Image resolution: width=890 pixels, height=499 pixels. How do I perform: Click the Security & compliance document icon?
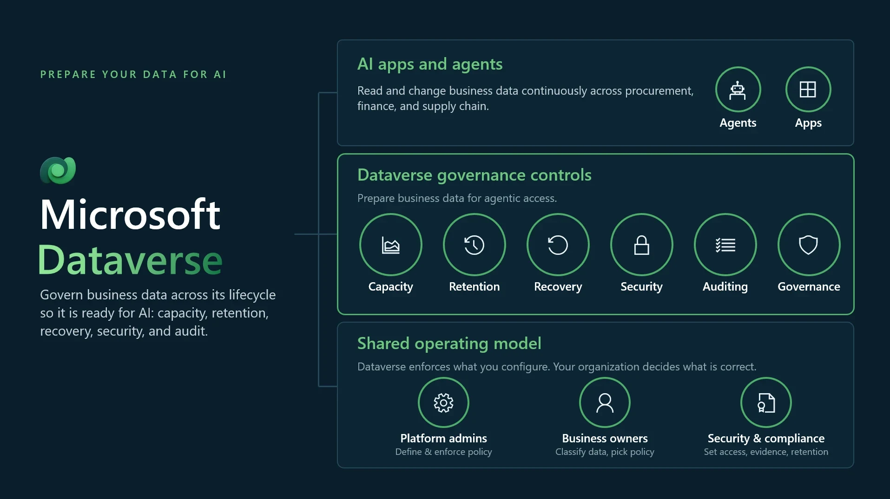[x=766, y=402]
